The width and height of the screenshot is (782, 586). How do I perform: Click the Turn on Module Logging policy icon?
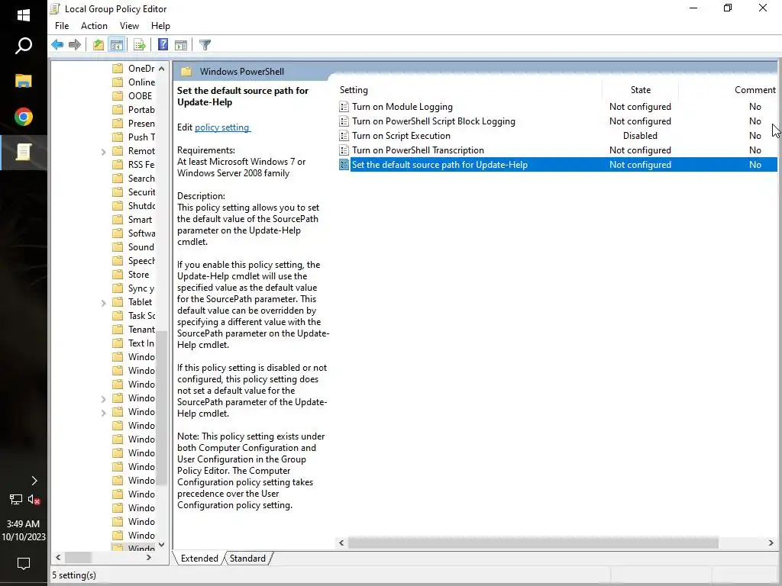[x=344, y=107]
